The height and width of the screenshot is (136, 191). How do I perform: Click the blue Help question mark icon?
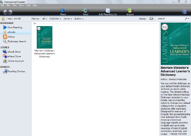pos(185,12)
